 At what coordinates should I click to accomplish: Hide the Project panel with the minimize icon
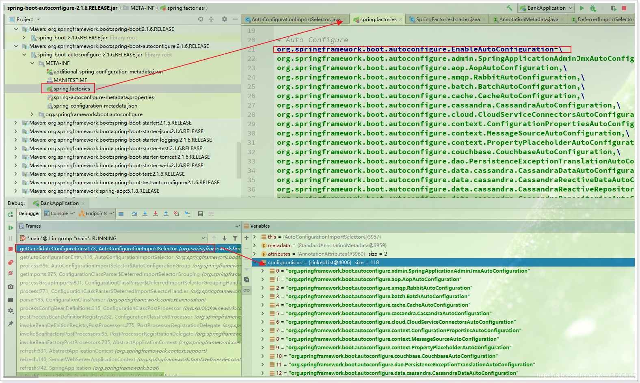pos(235,19)
